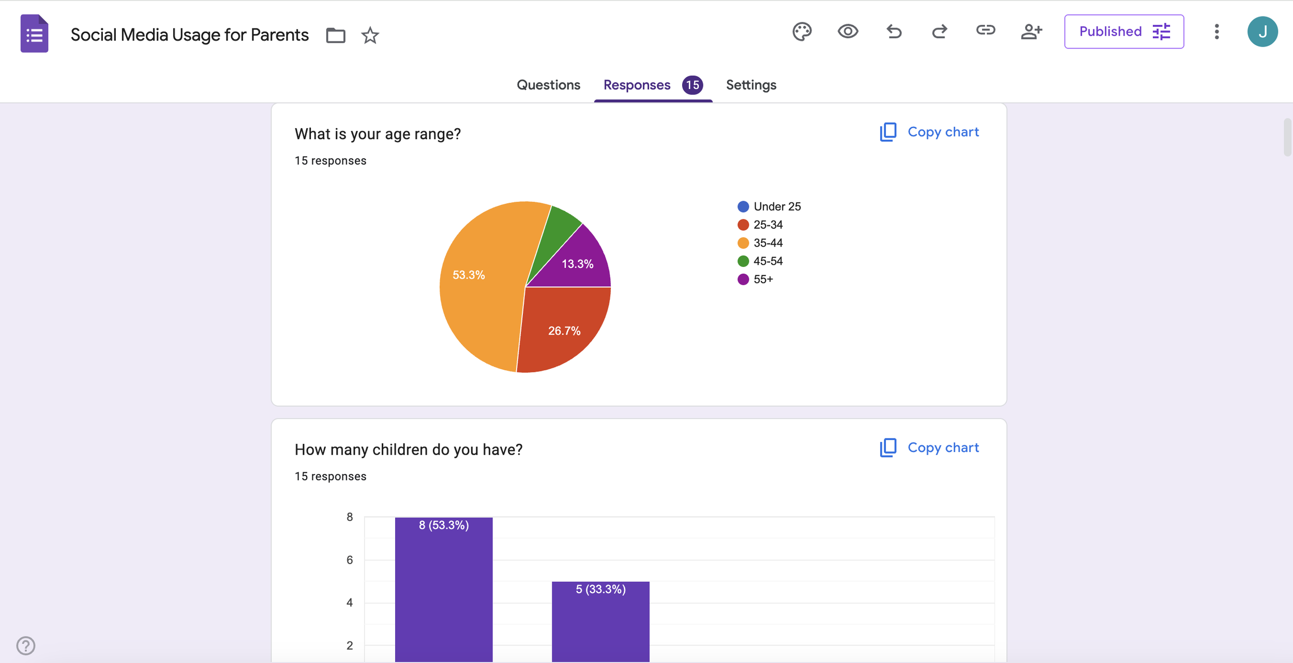1293x663 pixels.
Task: Click the move to folder icon
Action: 335,35
